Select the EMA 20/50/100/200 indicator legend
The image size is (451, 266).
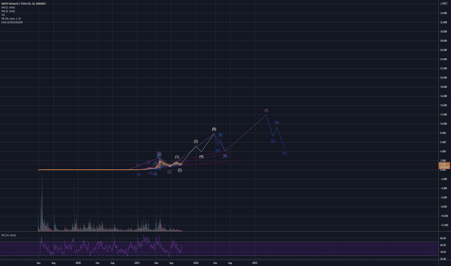12,22
